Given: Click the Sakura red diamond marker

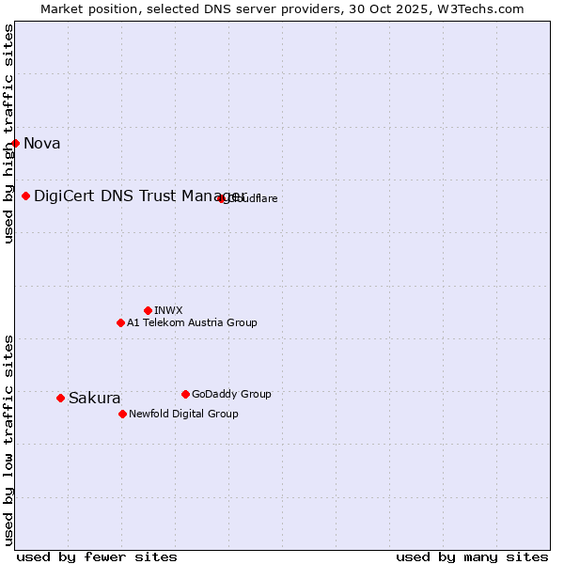Looking at the screenshot, I should coord(61,398).
